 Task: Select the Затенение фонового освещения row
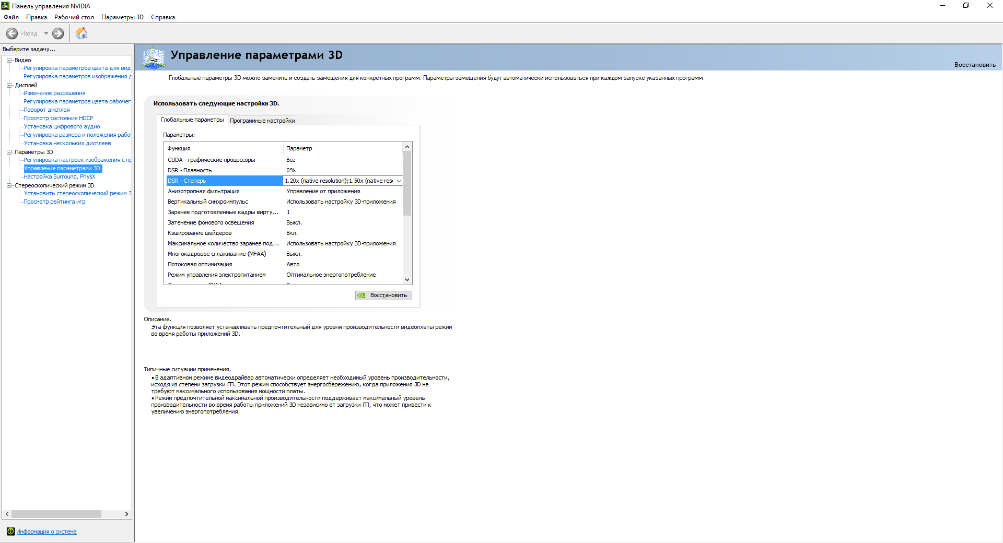(x=284, y=222)
